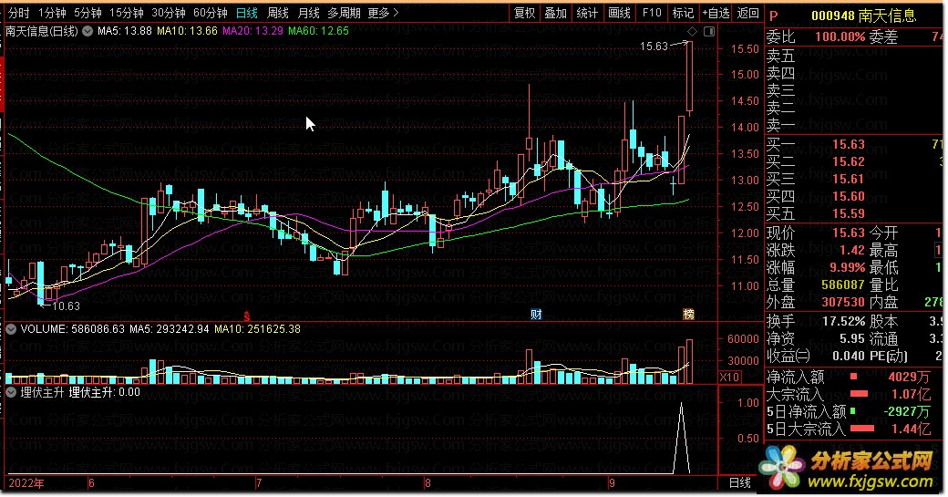Click the 5日净流入额 -2927万 value

click(906, 412)
